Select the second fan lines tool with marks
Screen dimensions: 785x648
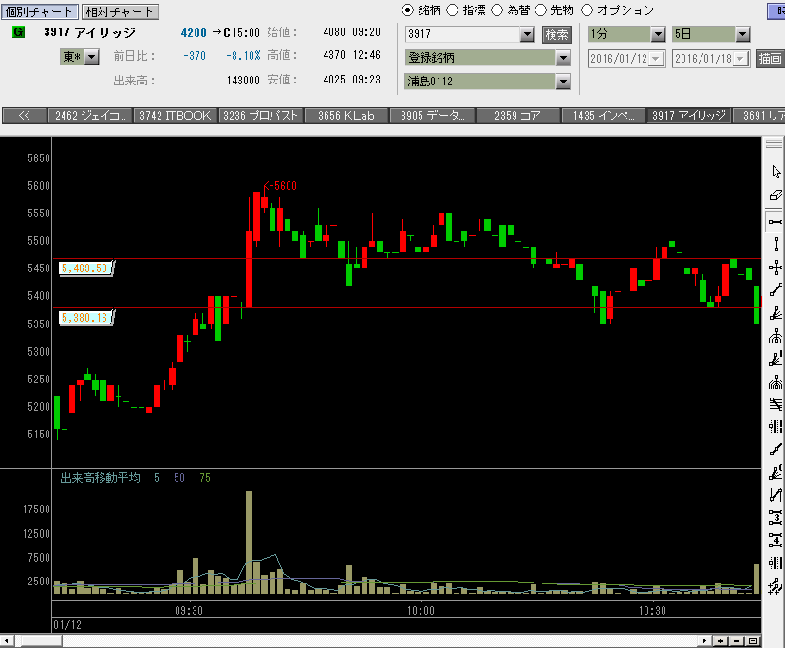click(776, 360)
